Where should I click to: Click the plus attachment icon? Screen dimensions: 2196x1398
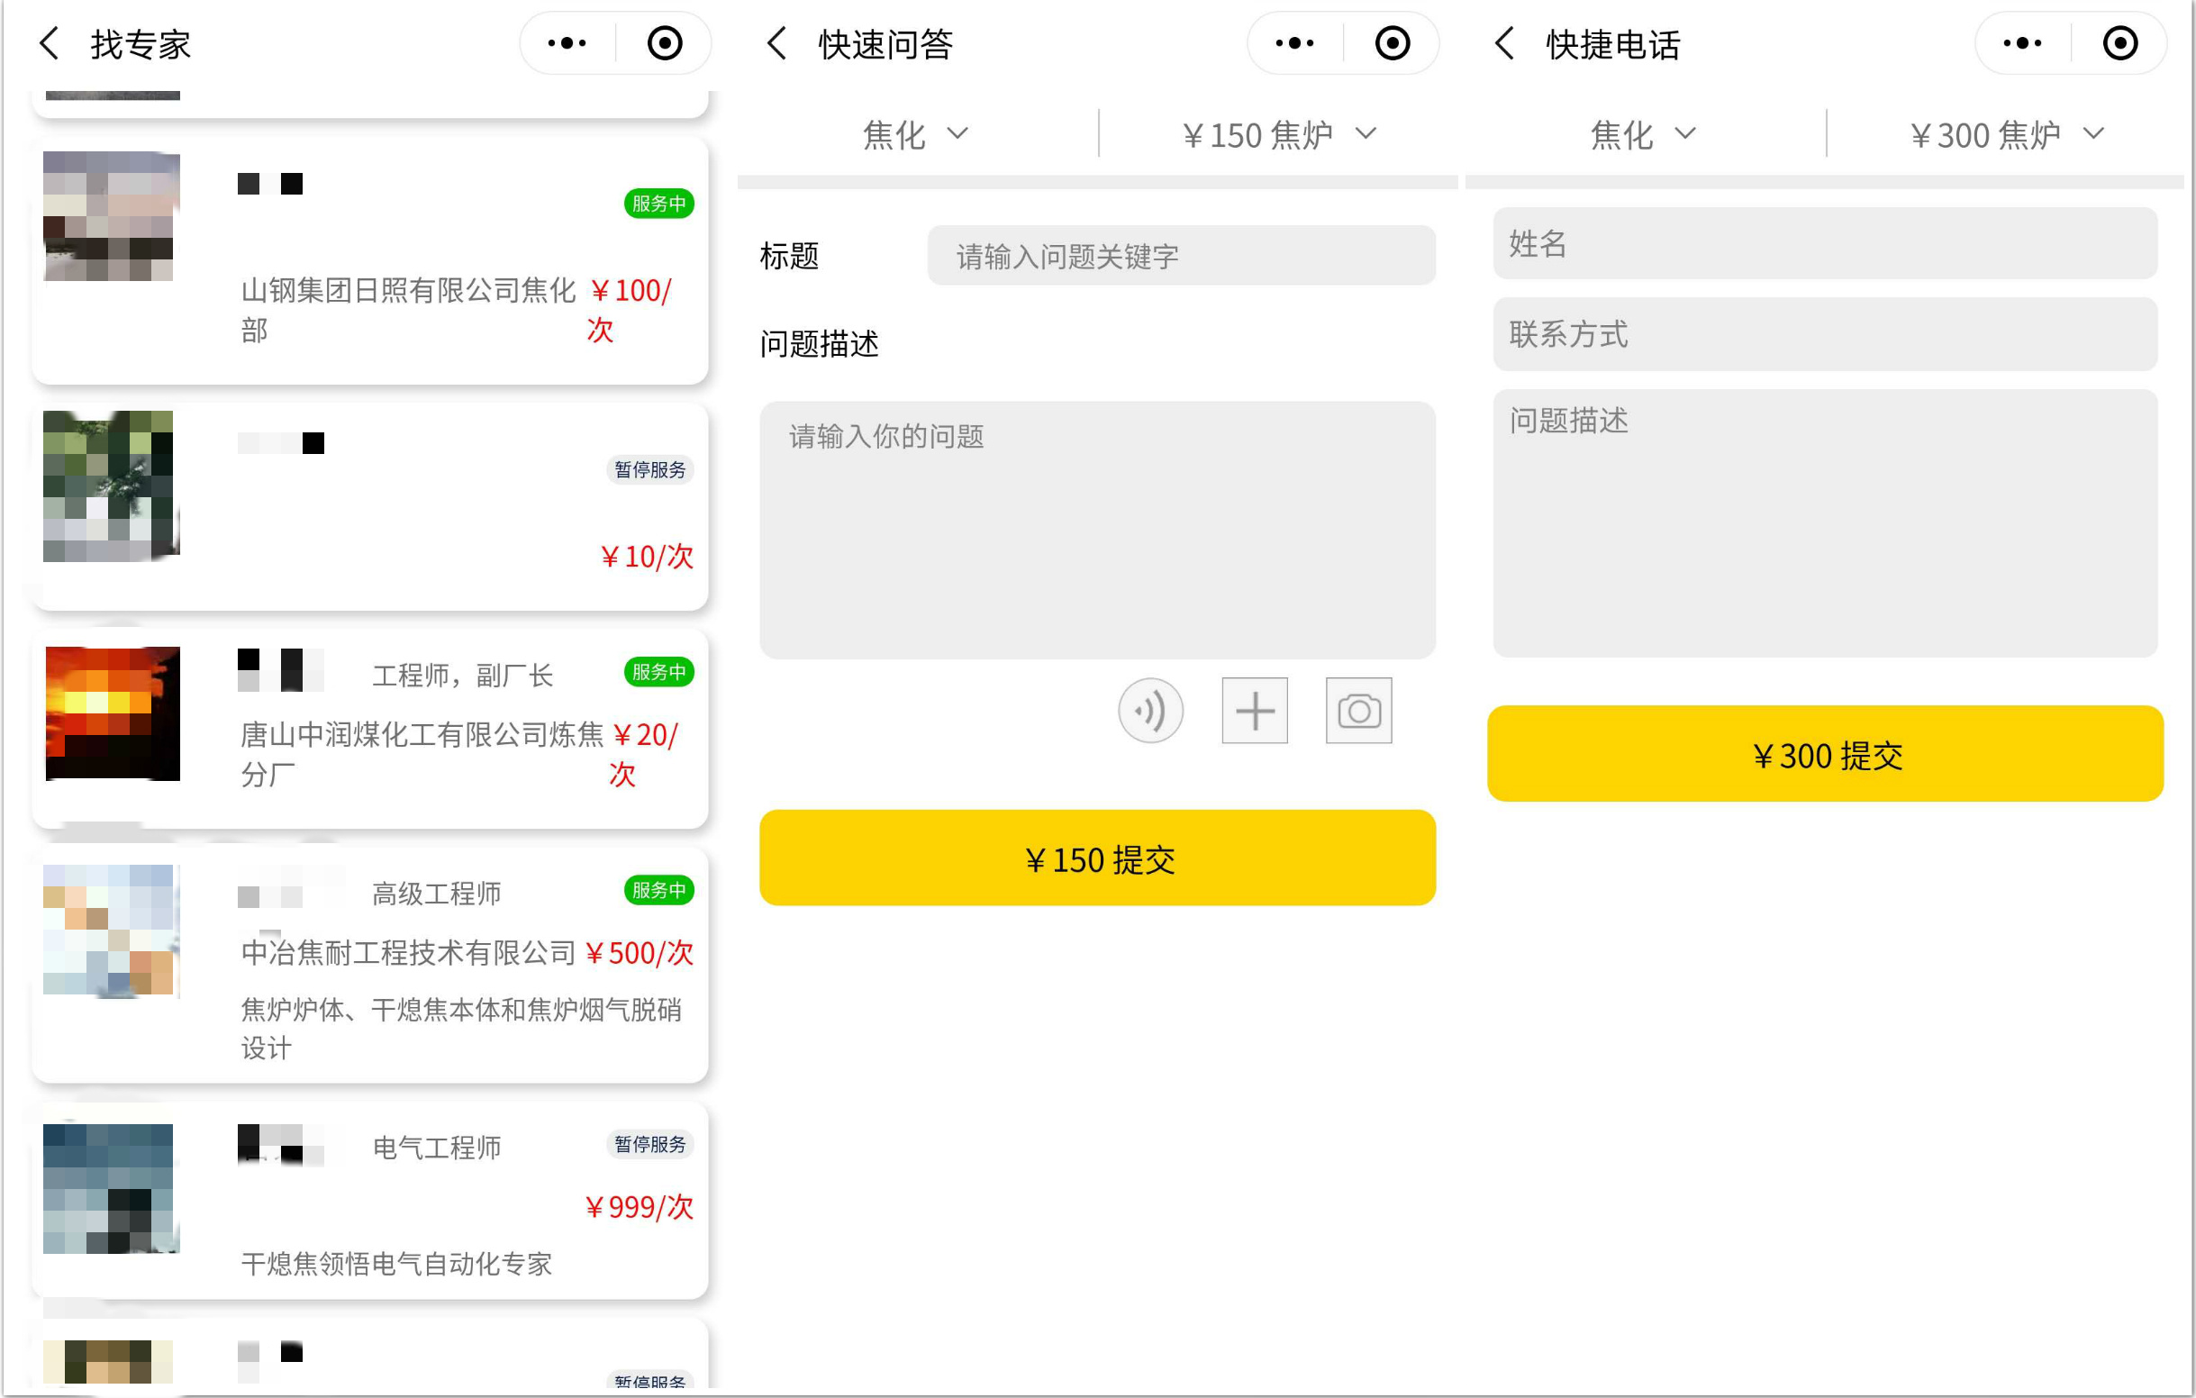click(1254, 711)
